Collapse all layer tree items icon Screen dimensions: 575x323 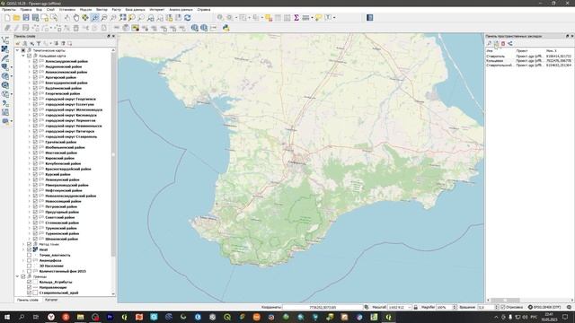63,43
